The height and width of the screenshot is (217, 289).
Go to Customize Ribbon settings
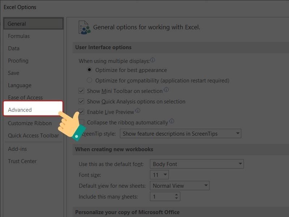[x=30, y=123]
